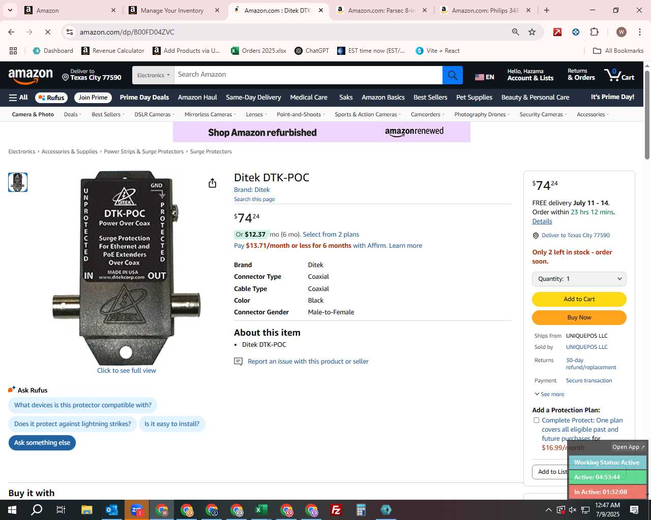Image resolution: width=651 pixels, height=520 pixels.
Task: Open the Brand: Ditek link
Action: 252,190
